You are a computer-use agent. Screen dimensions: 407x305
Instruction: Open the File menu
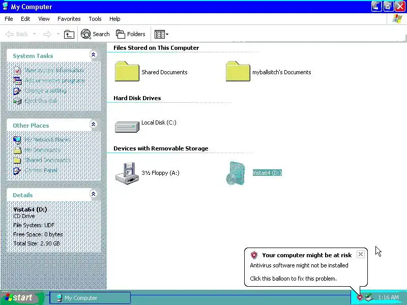click(9, 19)
